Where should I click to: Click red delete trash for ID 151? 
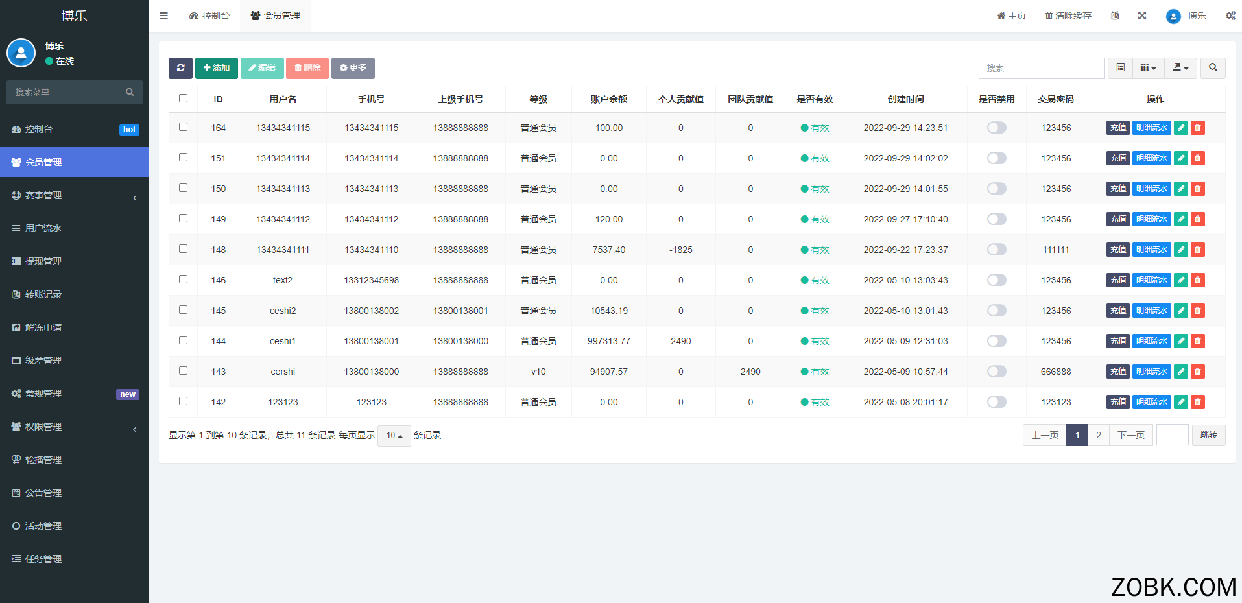pyautogui.click(x=1198, y=158)
